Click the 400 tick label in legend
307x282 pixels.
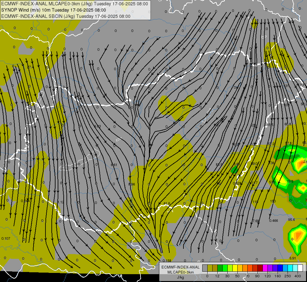tap(298, 276)
